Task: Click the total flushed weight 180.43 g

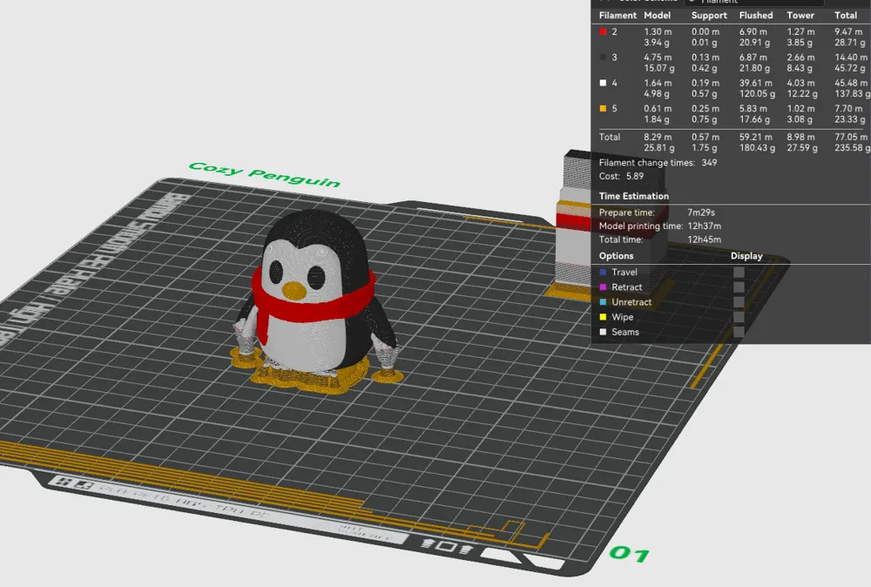Action: click(x=757, y=148)
